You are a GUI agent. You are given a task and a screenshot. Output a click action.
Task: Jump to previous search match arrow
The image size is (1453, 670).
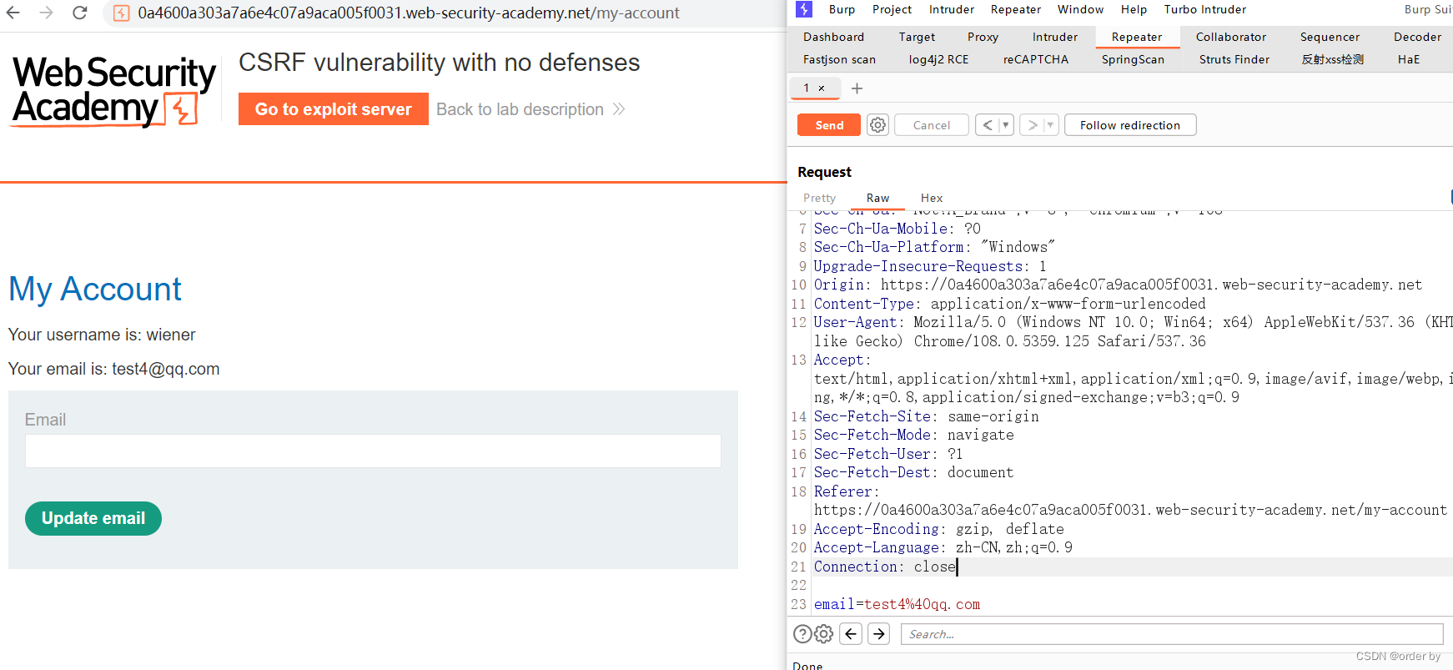pos(851,634)
